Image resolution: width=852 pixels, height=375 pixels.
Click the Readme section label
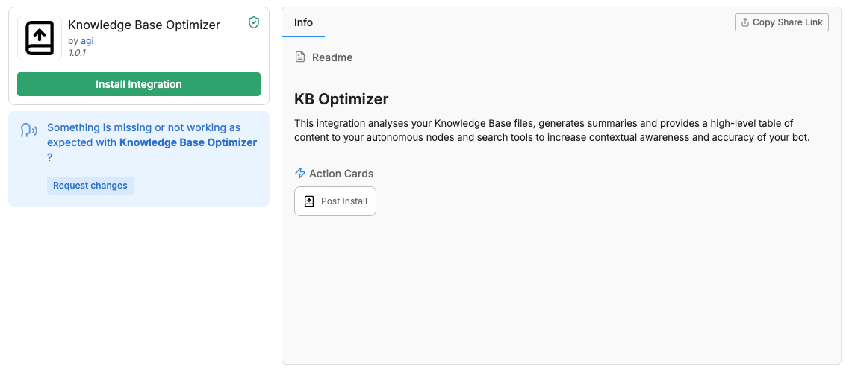pos(332,57)
